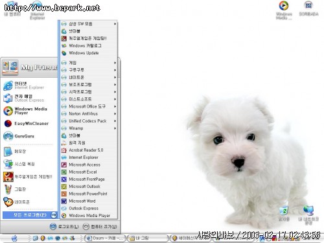Launch Microsoft Outlook

(89, 187)
